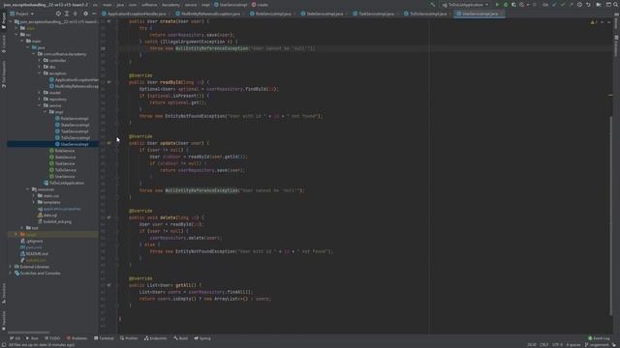This screenshot has width=620, height=348.
Task: Start debugging with the green bug icon
Action: (x=506, y=5)
